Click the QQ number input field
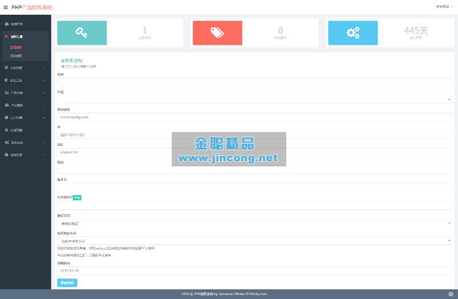458x299 pixels. [254, 152]
